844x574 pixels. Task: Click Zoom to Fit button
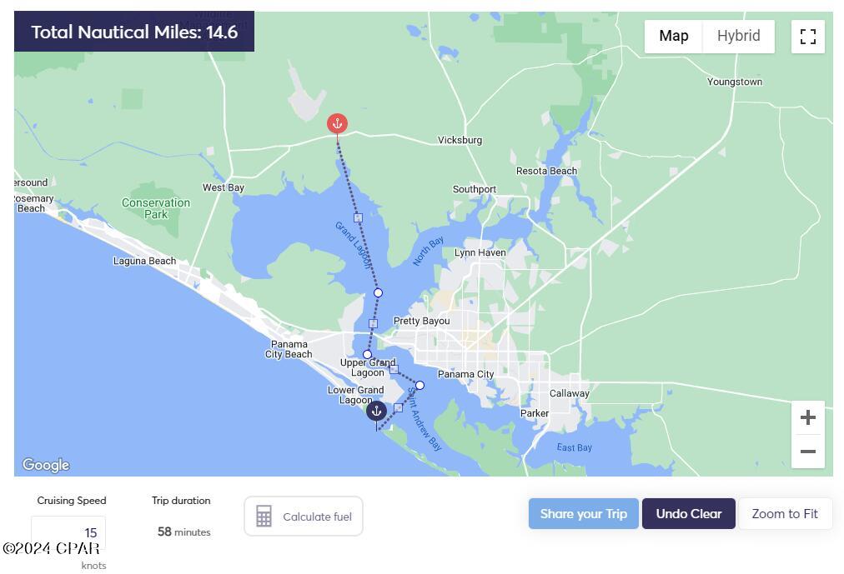click(785, 513)
